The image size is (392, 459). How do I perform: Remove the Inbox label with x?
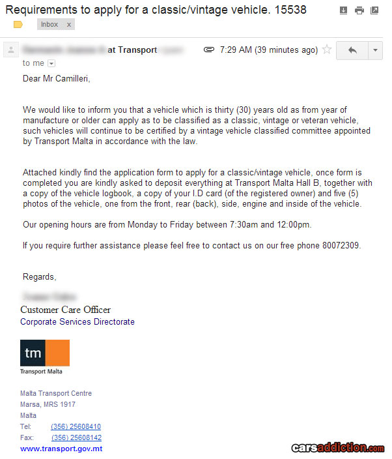click(69, 25)
